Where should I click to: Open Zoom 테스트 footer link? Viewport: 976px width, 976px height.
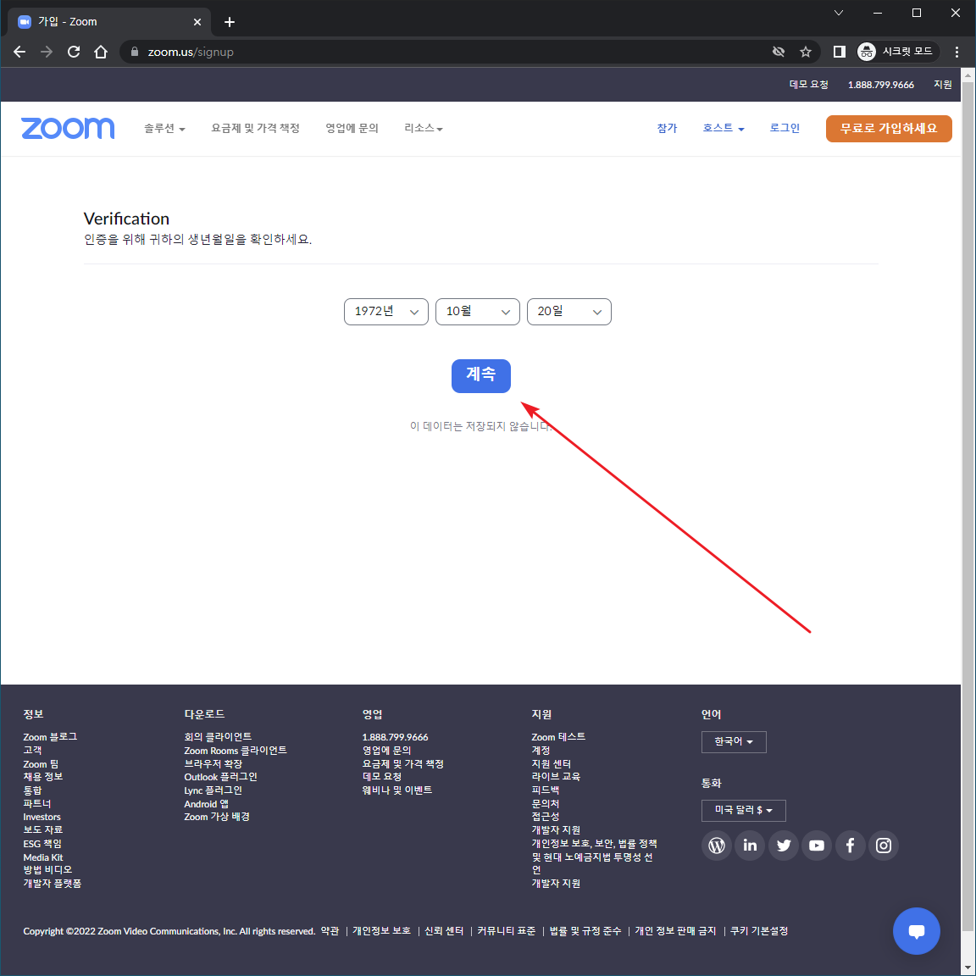pos(558,737)
